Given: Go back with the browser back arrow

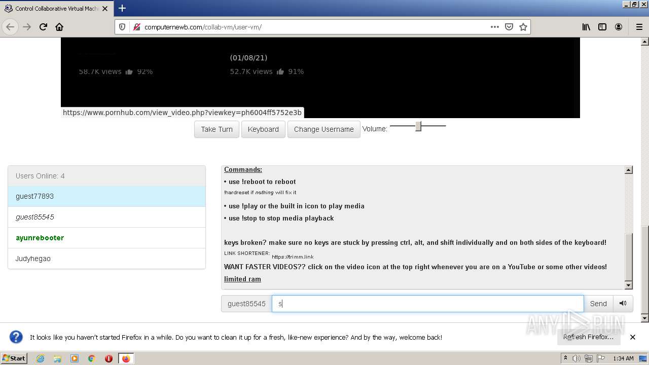Looking at the screenshot, I should (10, 27).
